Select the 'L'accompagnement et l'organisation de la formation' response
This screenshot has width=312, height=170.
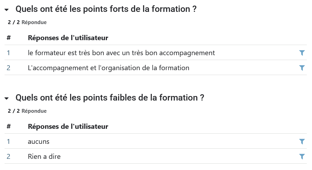pos(108,68)
